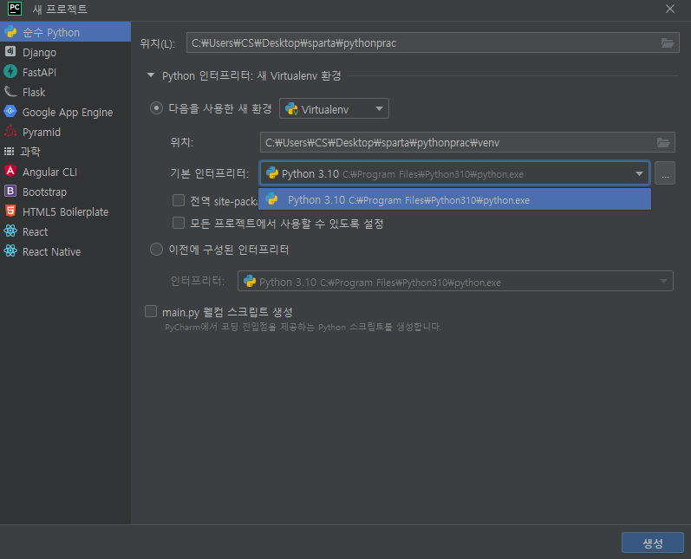Click the venv 위치 path field

[x=467, y=142]
